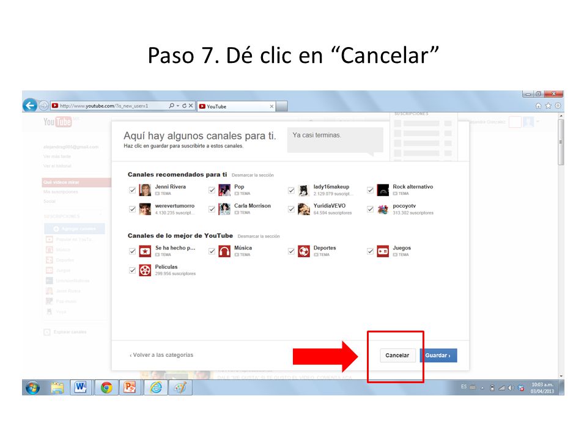Click Desmarcar la sección for recommended channels
Screen dimensions: 587x440
[253, 175]
